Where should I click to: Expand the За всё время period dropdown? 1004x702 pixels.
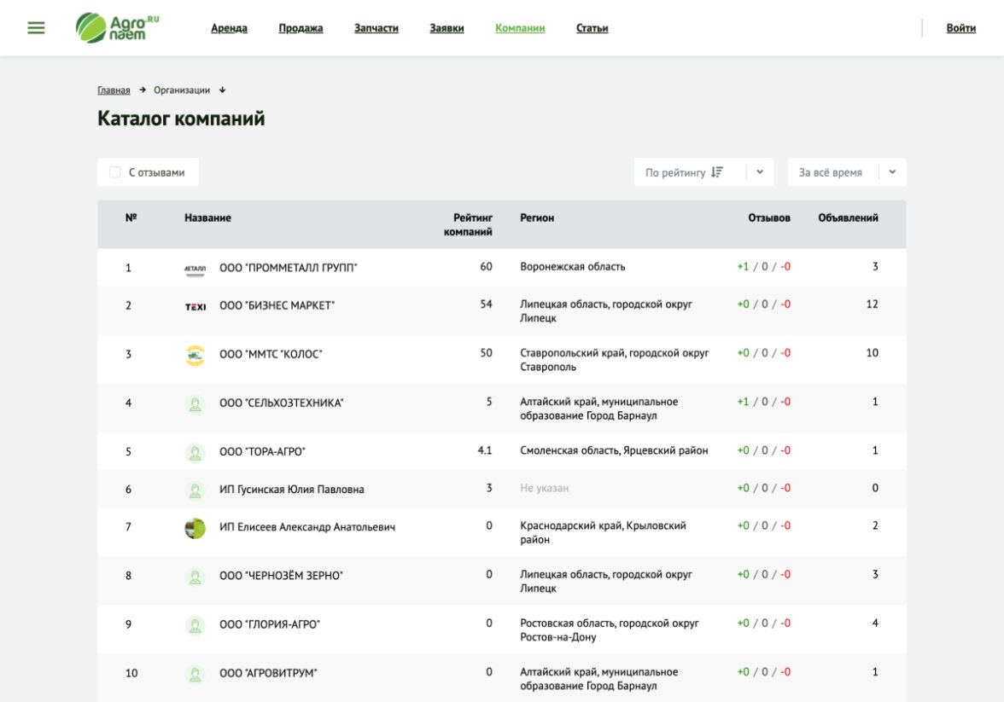(892, 172)
